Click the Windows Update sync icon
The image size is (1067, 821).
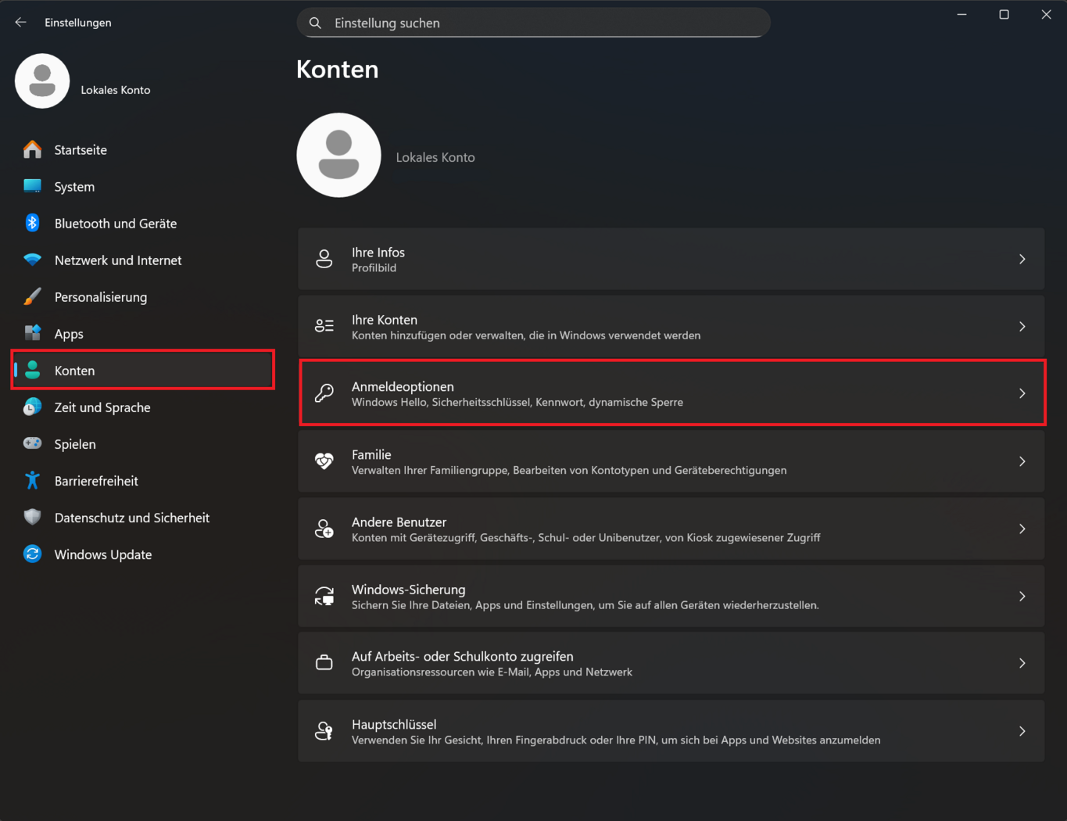[x=32, y=554]
